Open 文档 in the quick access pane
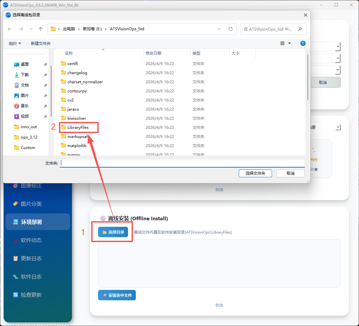The width and height of the screenshot is (359, 326). click(25, 85)
